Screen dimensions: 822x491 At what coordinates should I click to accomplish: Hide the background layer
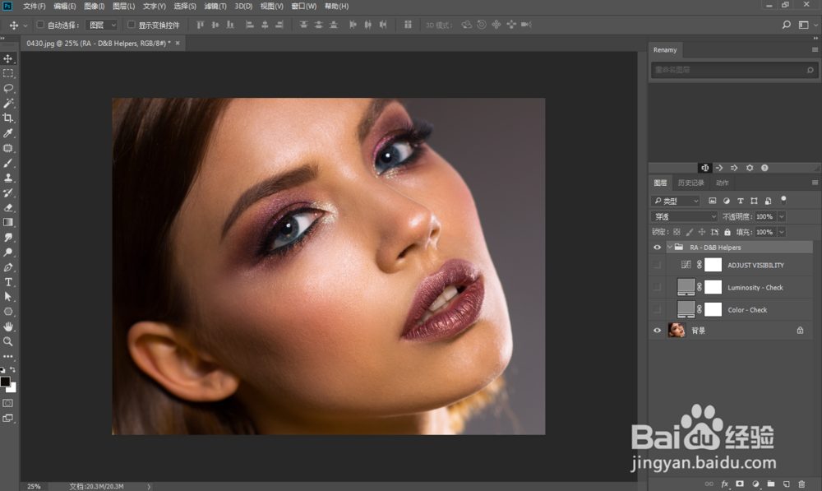(657, 331)
